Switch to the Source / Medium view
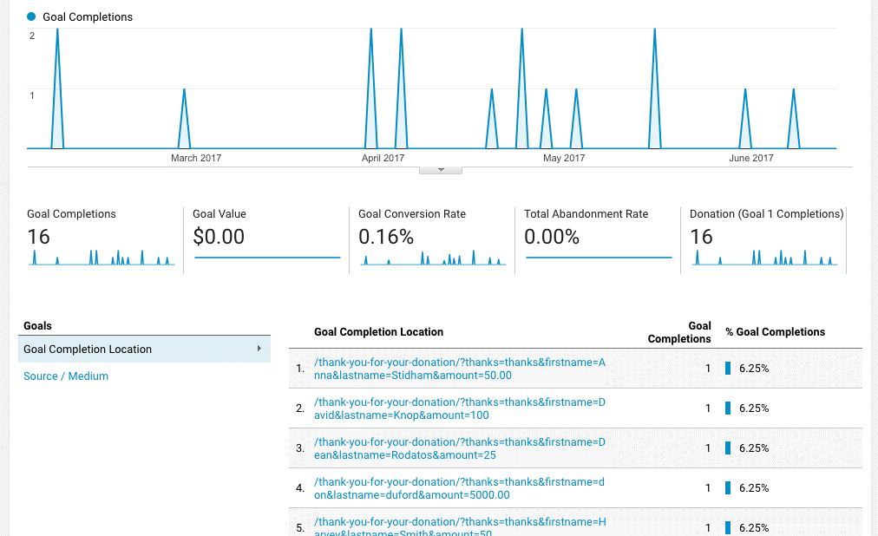Screen dimensions: 878x536 [x=66, y=376]
